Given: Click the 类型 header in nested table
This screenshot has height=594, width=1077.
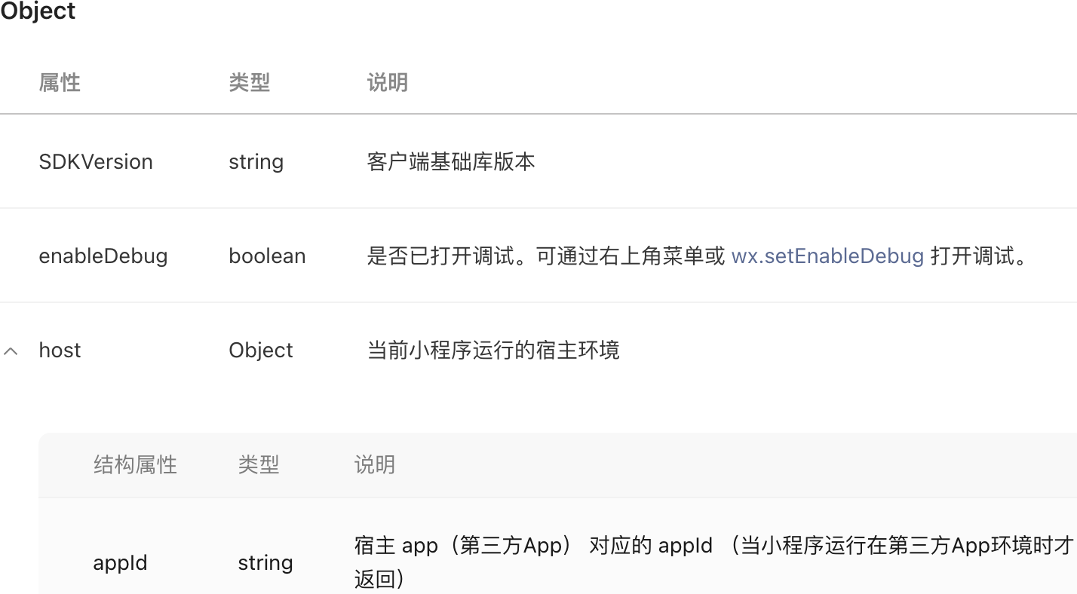Looking at the screenshot, I should tap(259, 464).
